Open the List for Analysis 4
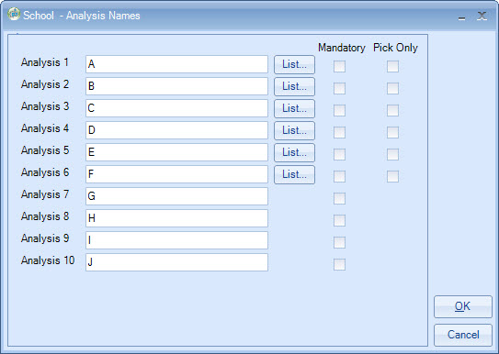This screenshot has width=499, height=354. (x=294, y=130)
